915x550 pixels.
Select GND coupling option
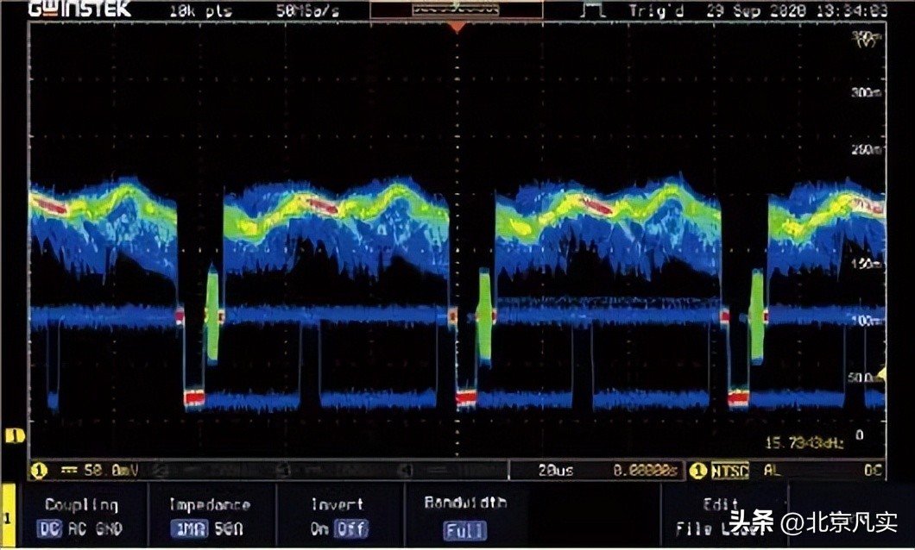109,529
